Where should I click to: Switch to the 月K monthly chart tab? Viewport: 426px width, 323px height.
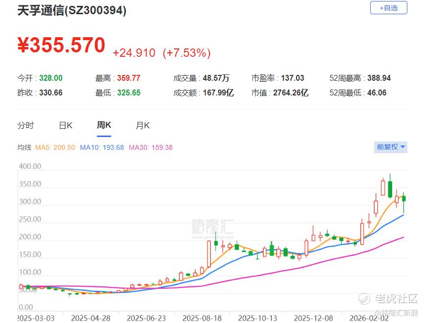[x=142, y=125]
